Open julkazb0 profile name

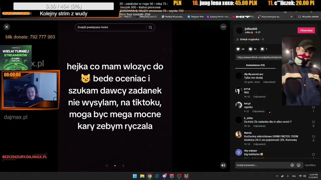[x=251, y=29]
